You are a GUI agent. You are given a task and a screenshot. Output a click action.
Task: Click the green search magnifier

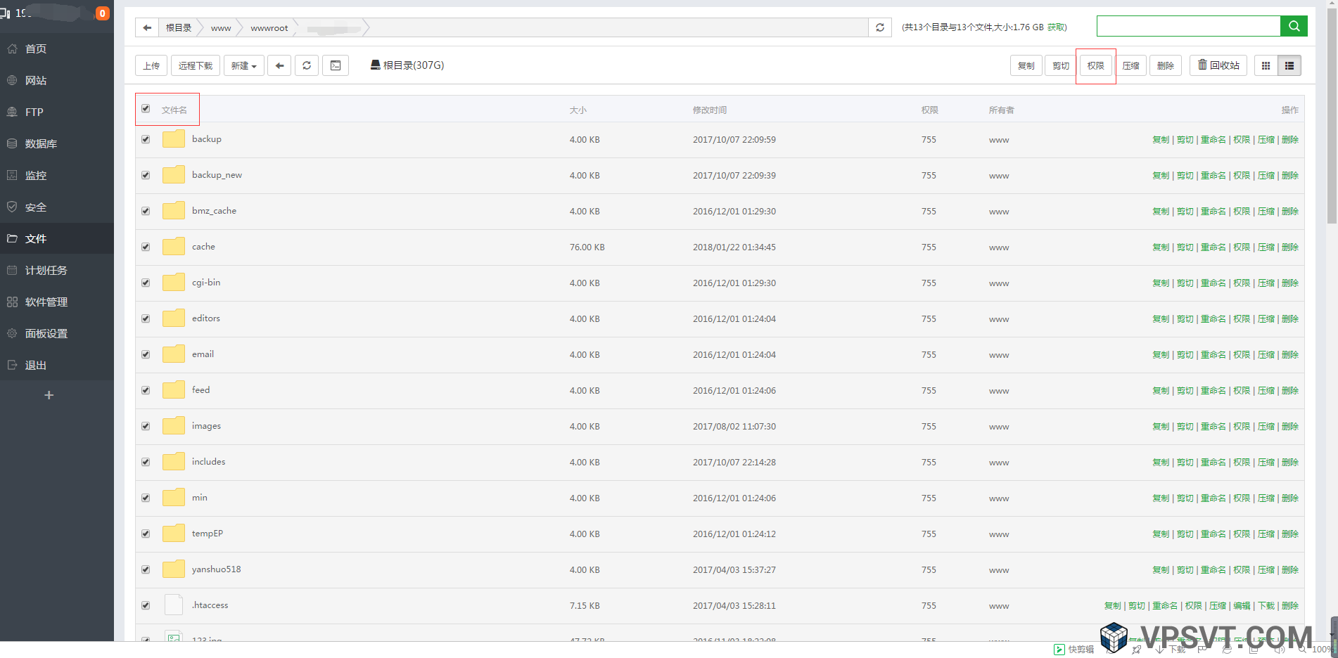1294,26
